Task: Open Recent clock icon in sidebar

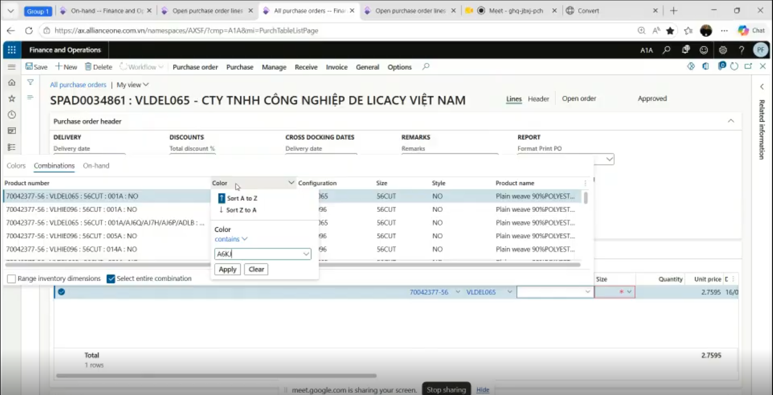Action: 12,115
